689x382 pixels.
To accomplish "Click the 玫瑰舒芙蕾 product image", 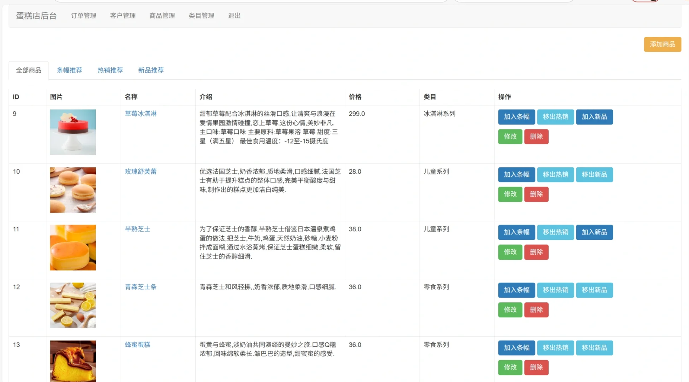I will coord(72,190).
